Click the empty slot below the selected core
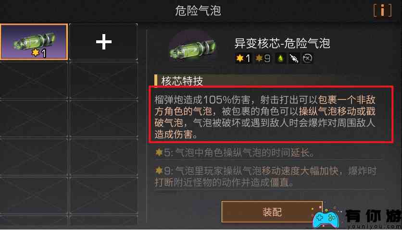Image resolution: width=402 pixels, height=230 pixels. click(34, 80)
